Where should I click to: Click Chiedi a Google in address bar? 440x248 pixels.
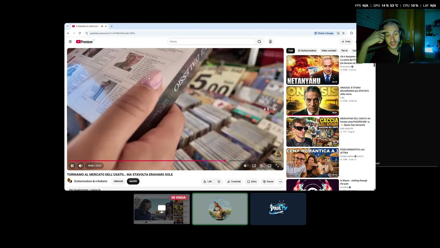324,33
